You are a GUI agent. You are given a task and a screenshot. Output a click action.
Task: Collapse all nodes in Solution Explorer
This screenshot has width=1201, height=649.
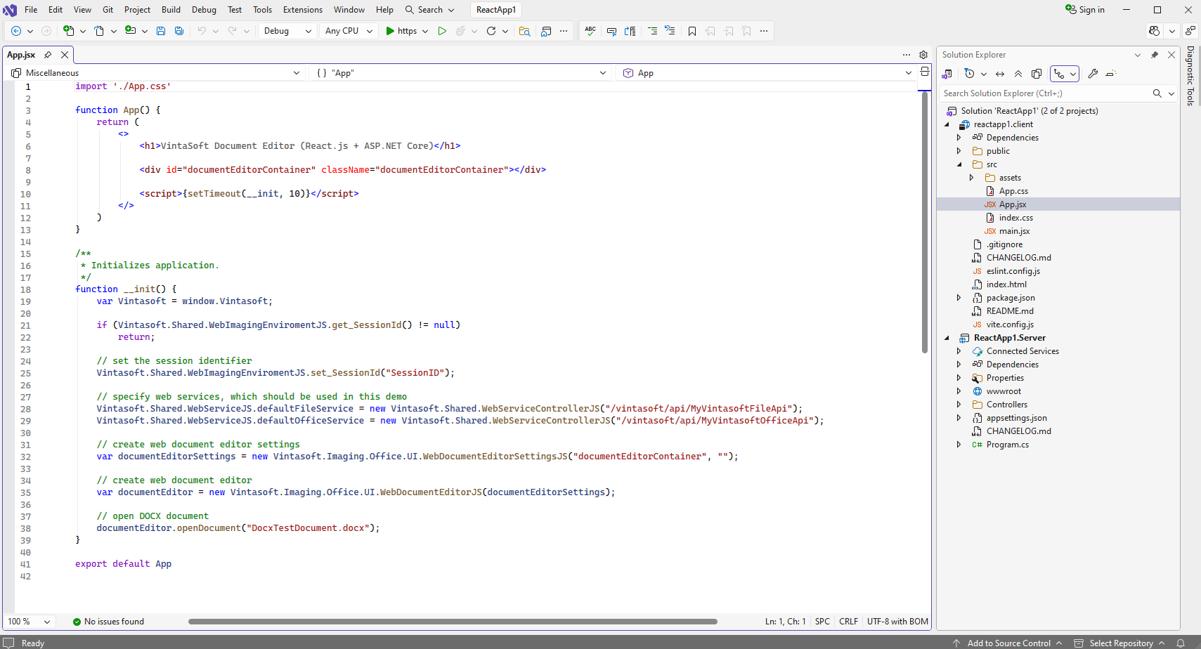click(1018, 74)
